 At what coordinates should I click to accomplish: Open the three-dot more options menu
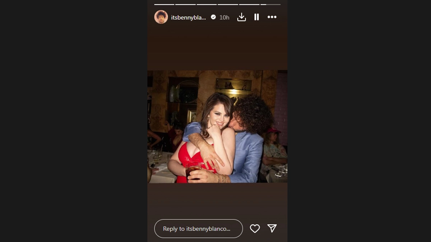tap(272, 17)
